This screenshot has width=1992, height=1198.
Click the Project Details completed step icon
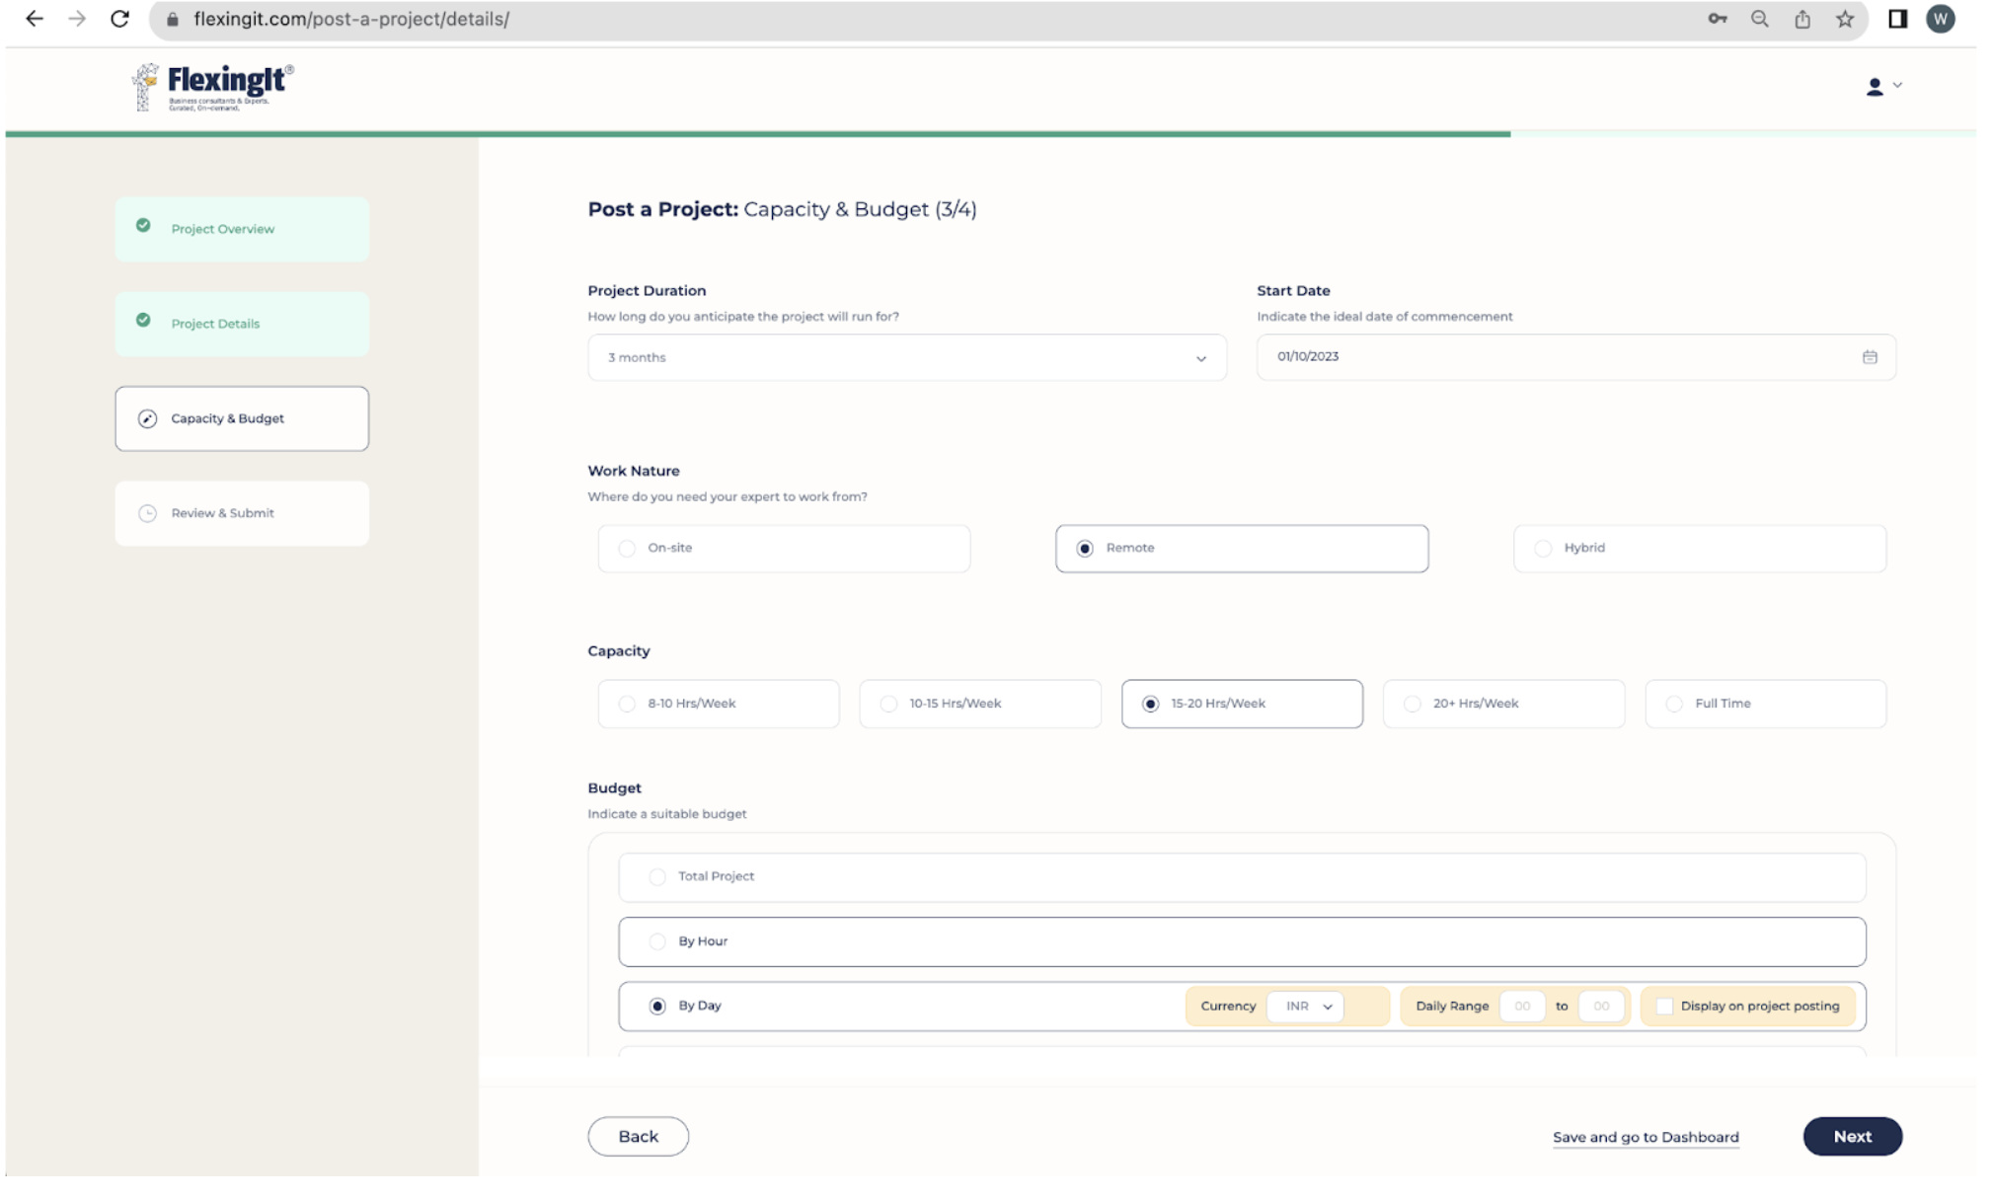point(144,322)
